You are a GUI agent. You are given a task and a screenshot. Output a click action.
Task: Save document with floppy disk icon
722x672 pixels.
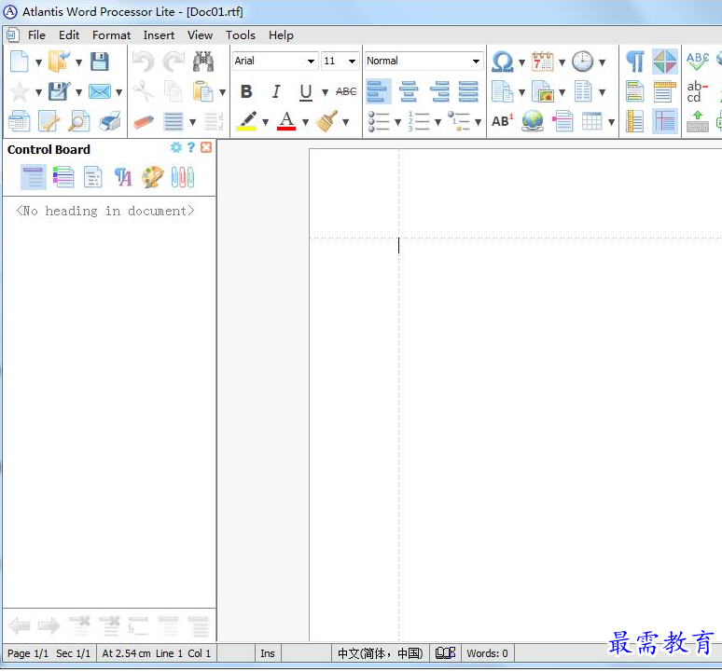pyautogui.click(x=100, y=62)
